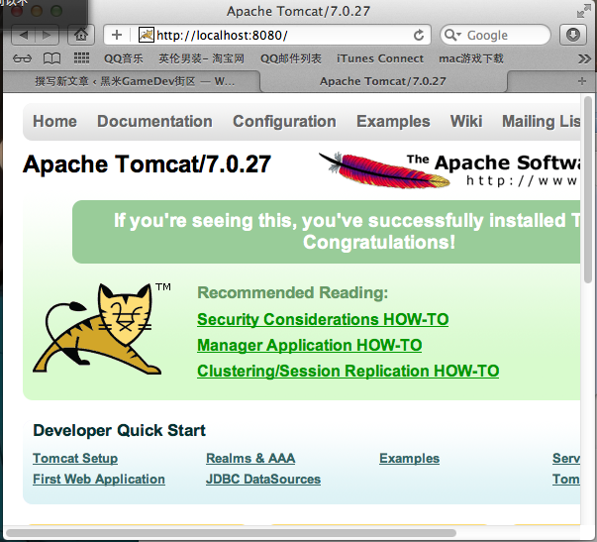Open Google search magnifier dropdown
Image resolution: width=597 pixels, height=542 pixels.
(452, 35)
